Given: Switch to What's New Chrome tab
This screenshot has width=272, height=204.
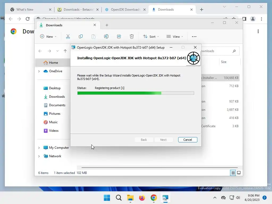Looking at the screenshot, I should click(31, 10).
